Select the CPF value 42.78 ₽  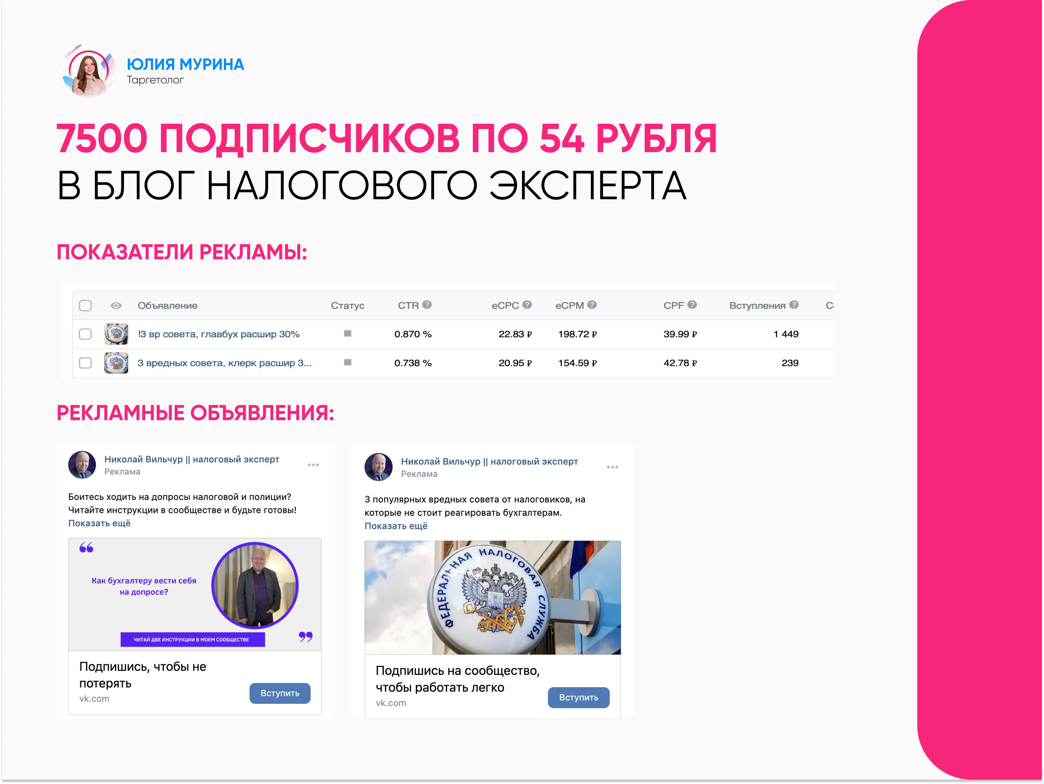click(x=680, y=363)
